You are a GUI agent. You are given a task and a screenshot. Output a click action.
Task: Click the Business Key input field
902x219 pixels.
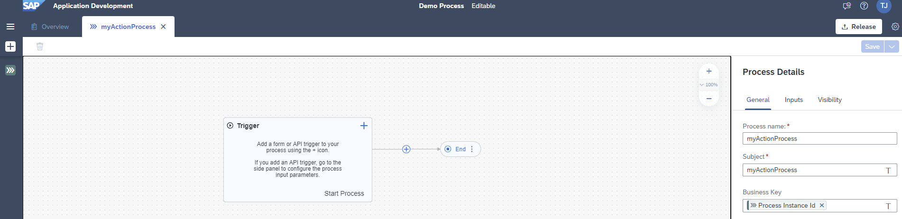(x=820, y=205)
